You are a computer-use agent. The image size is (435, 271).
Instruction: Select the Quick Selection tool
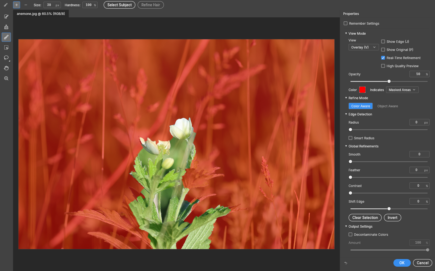pyautogui.click(x=6, y=17)
